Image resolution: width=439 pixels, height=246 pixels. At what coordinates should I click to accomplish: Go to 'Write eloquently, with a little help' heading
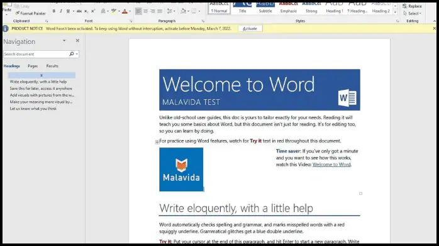point(38,82)
